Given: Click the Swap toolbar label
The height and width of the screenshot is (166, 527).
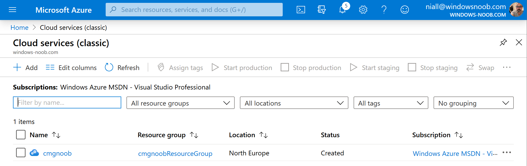Looking at the screenshot, I should pyautogui.click(x=486, y=68).
